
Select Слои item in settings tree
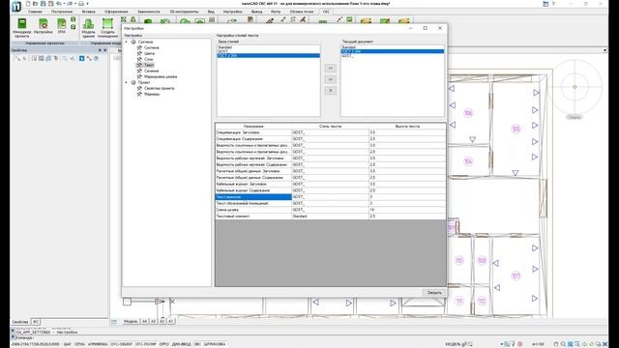[148, 59]
